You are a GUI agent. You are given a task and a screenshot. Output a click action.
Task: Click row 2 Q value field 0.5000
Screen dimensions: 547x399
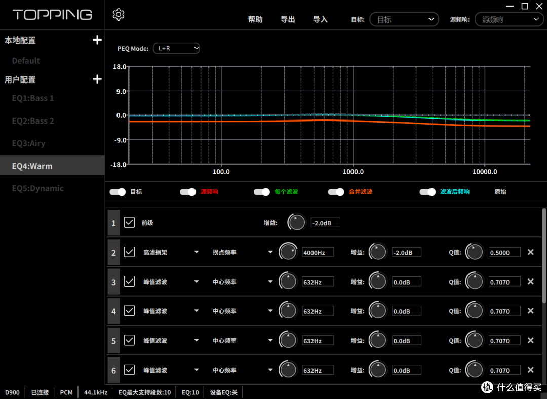(x=504, y=252)
